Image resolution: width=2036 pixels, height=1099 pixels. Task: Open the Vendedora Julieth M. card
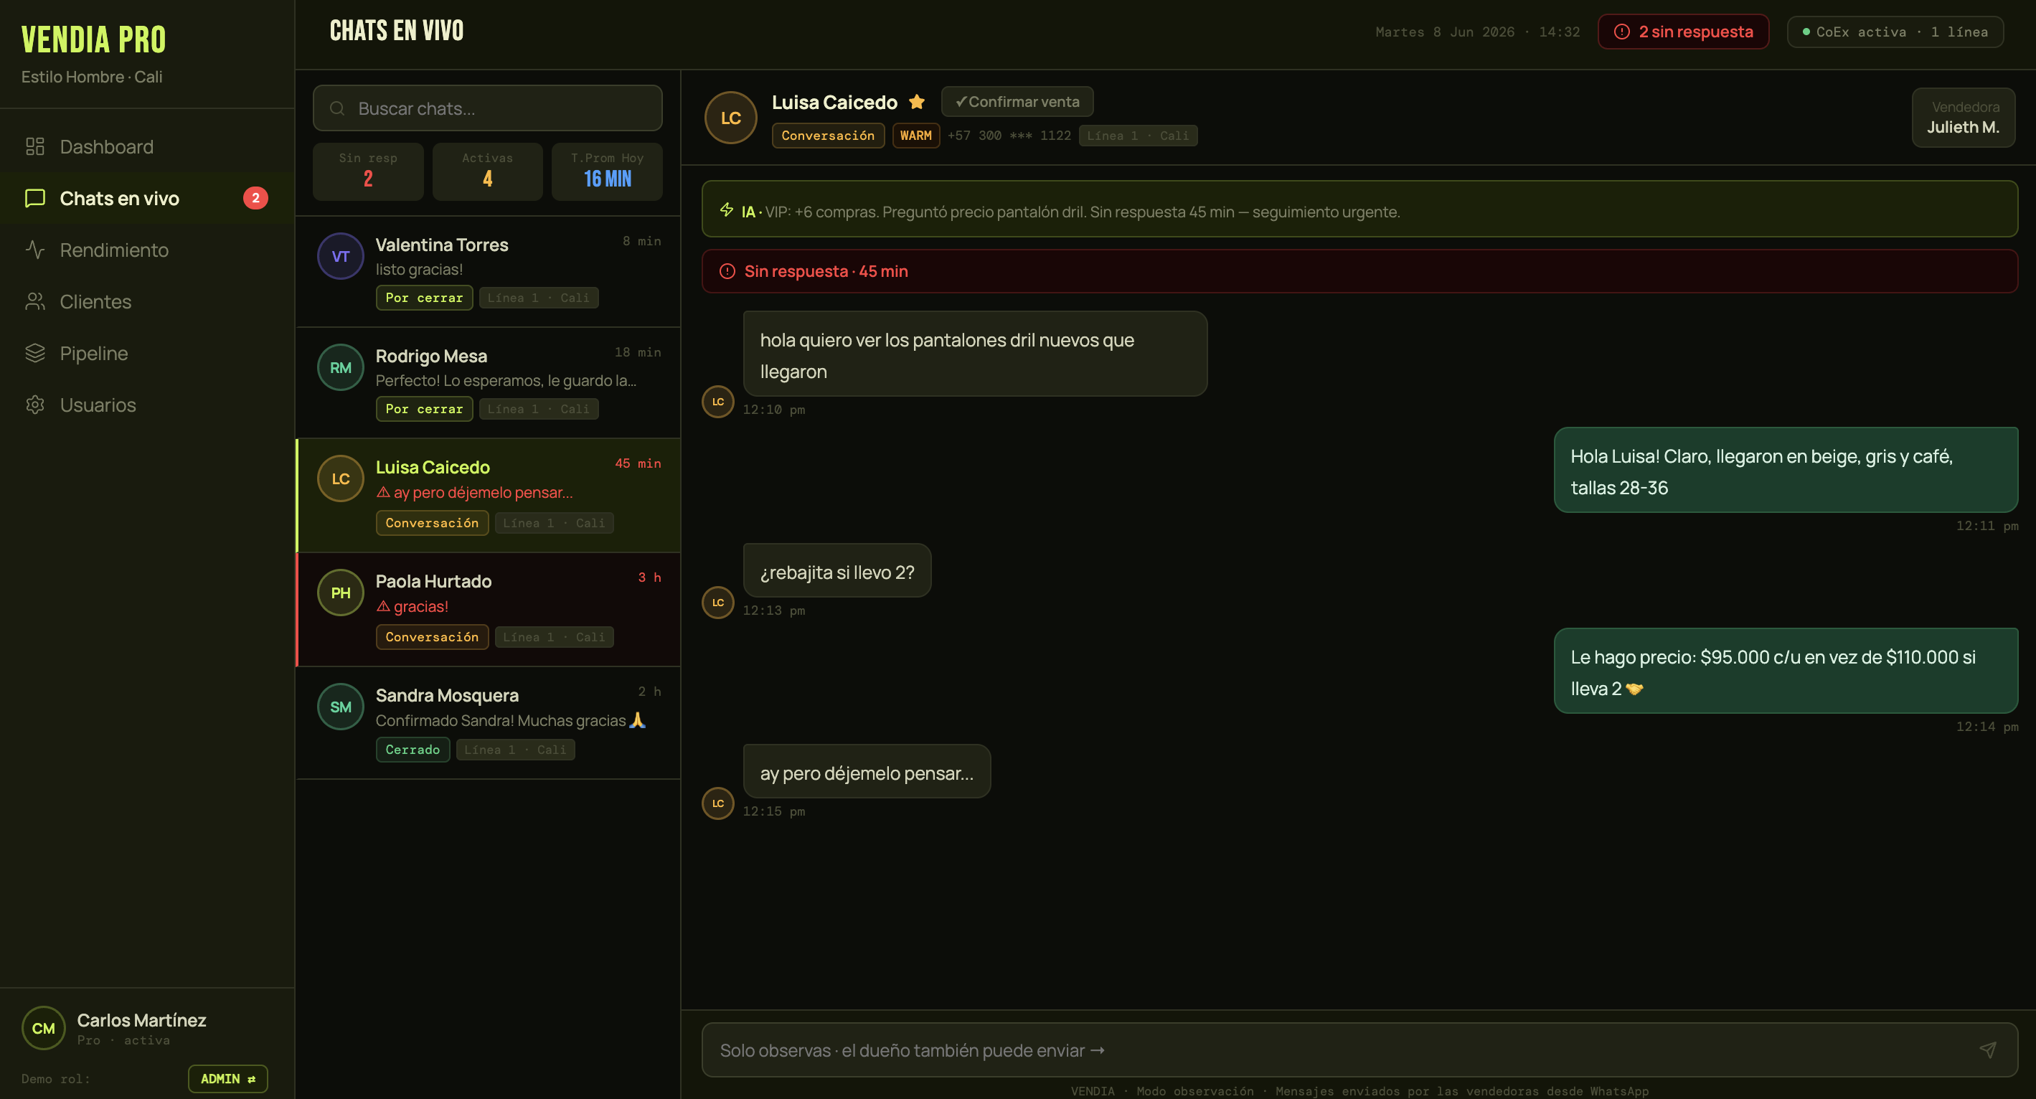click(x=1964, y=117)
